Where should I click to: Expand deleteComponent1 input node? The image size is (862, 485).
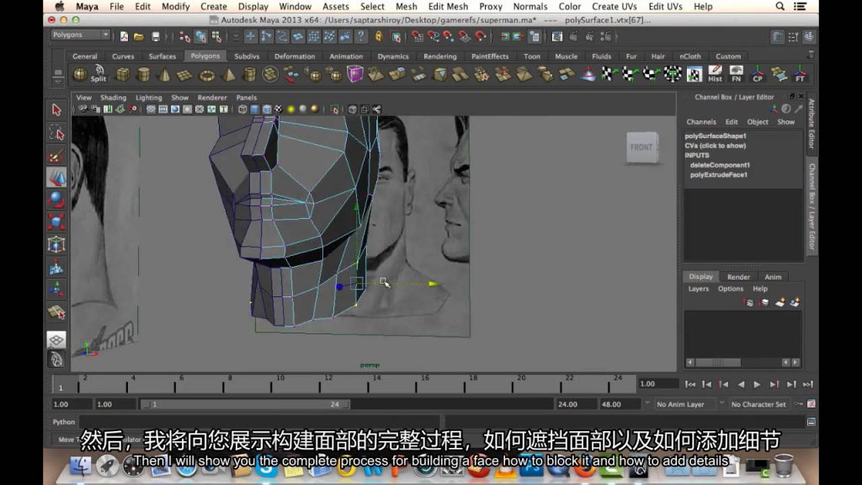[720, 165]
